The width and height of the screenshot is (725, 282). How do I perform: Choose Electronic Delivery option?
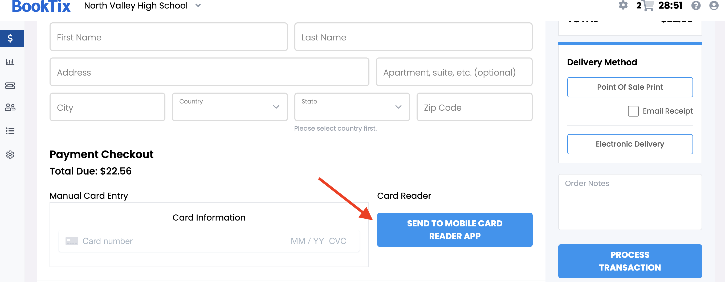pyautogui.click(x=630, y=144)
